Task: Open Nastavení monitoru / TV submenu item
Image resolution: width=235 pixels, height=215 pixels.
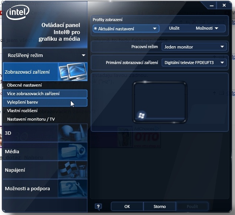Action: click(x=45, y=119)
